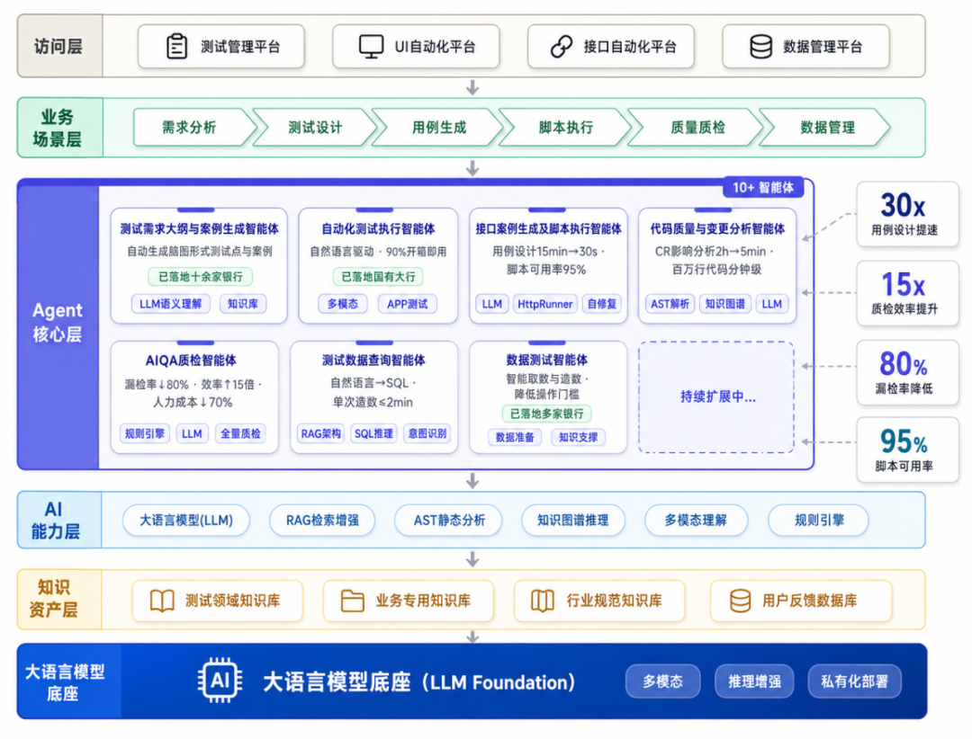Image resolution: width=972 pixels, height=739 pixels.
Task: Click the 已落地国有大行 green tag
Action: coord(378,277)
